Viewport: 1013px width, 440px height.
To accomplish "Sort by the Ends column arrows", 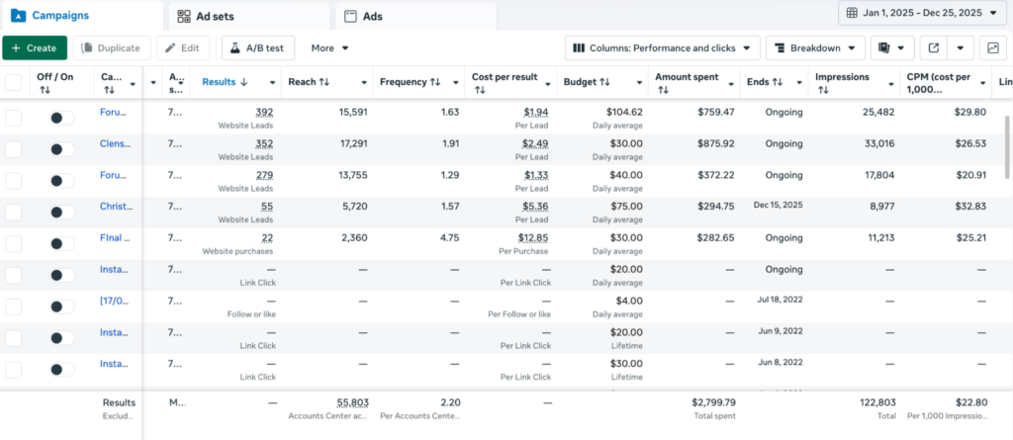I will click(777, 82).
